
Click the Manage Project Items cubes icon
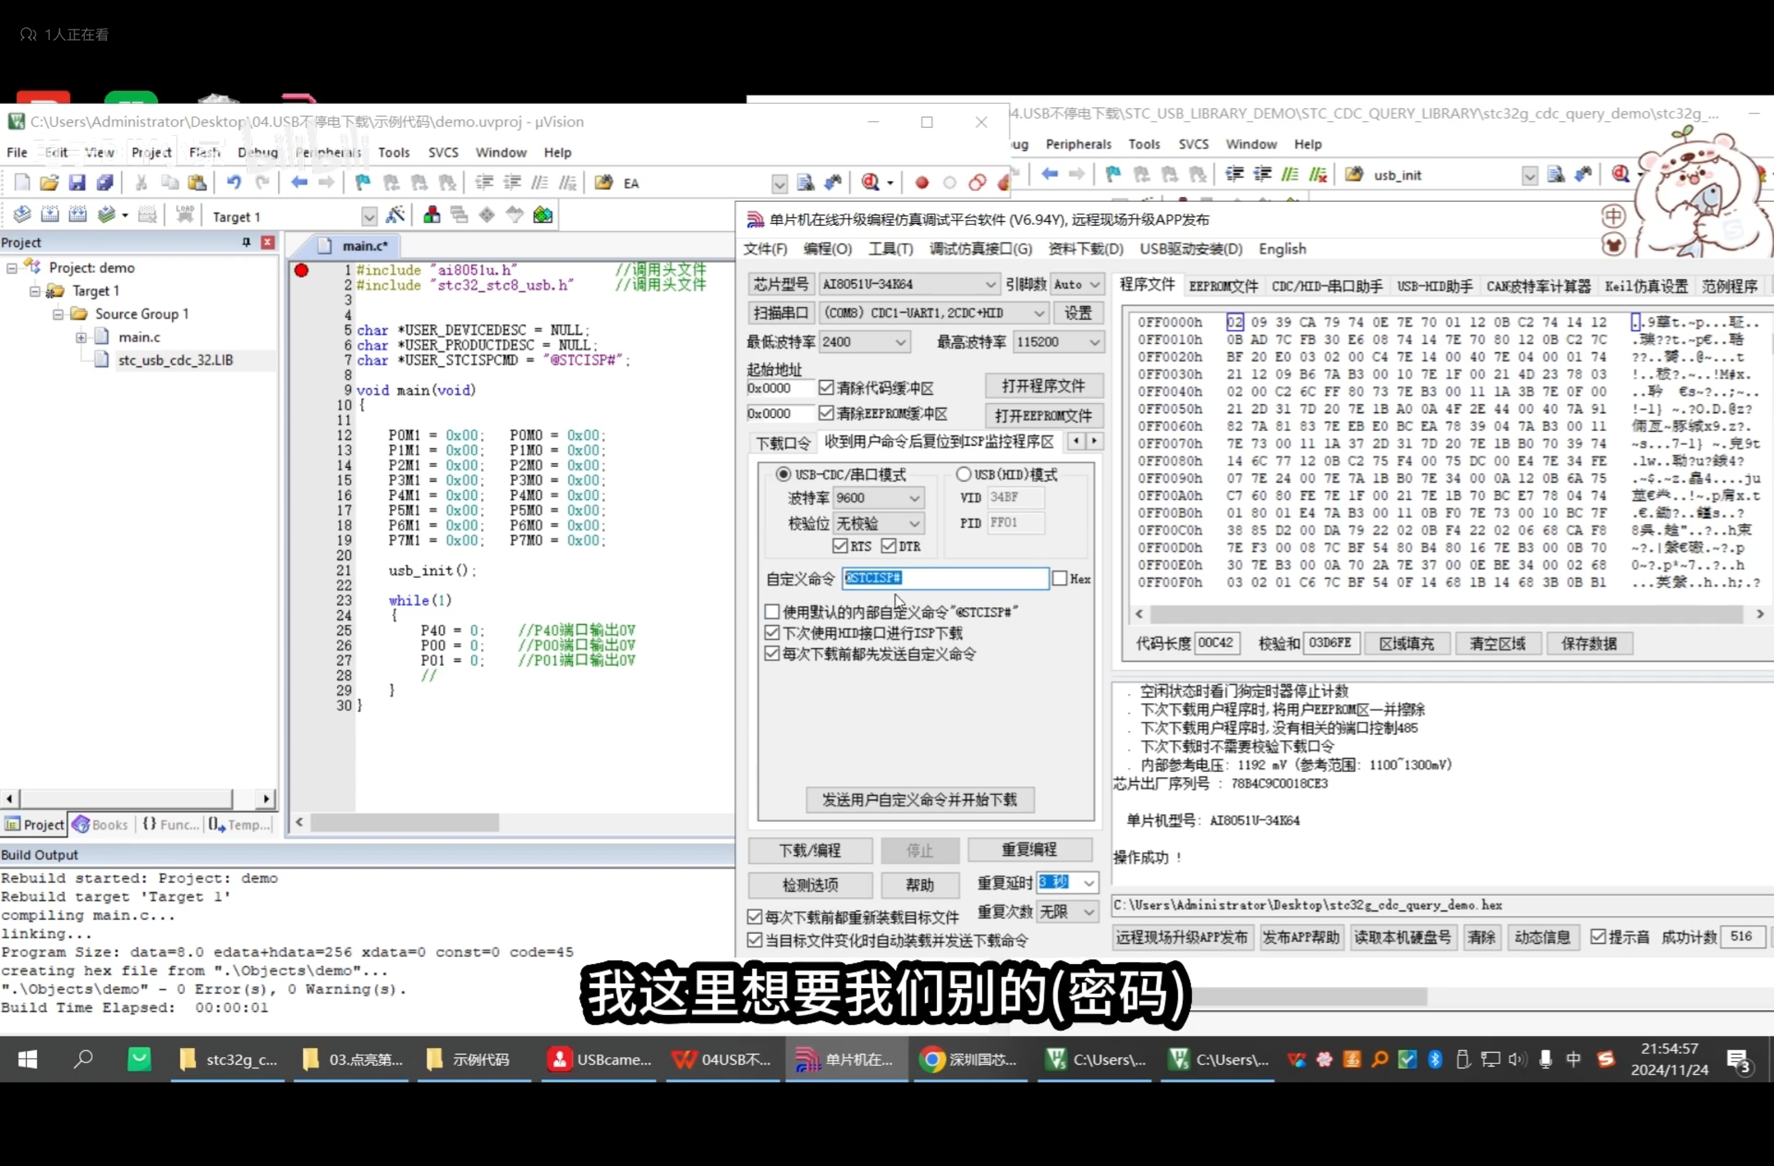(x=431, y=215)
